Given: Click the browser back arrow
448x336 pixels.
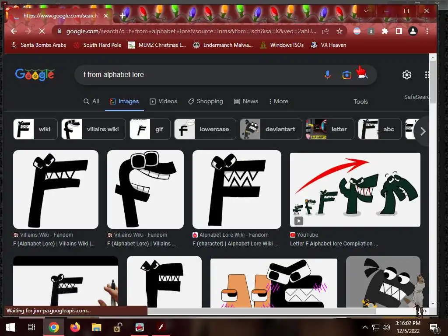Looking at the screenshot, I should pyautogui.click(x=14, y=31).
